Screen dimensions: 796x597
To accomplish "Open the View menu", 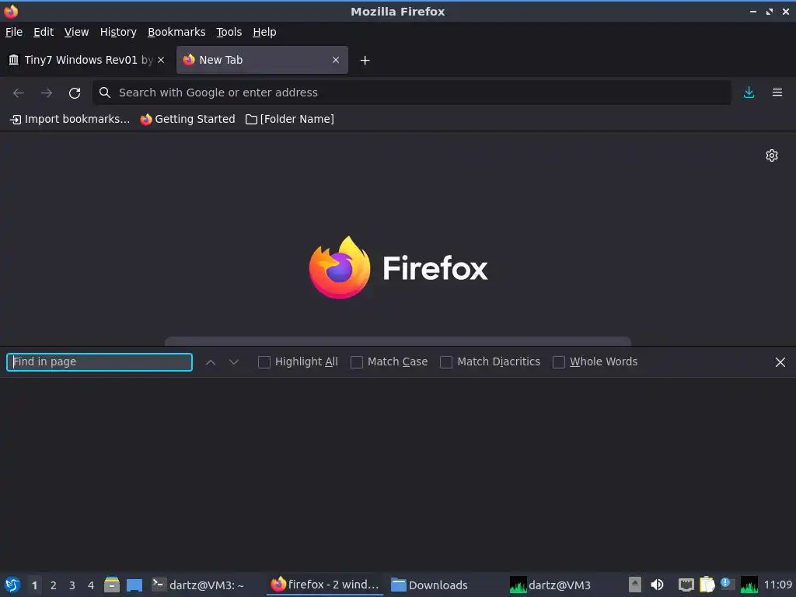I will click(77, 32).
